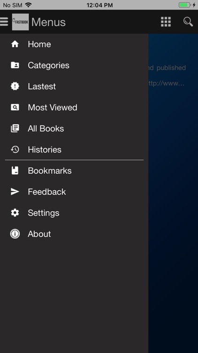Tap the Home house icon
Screen dimensions: 198x353
15,44
